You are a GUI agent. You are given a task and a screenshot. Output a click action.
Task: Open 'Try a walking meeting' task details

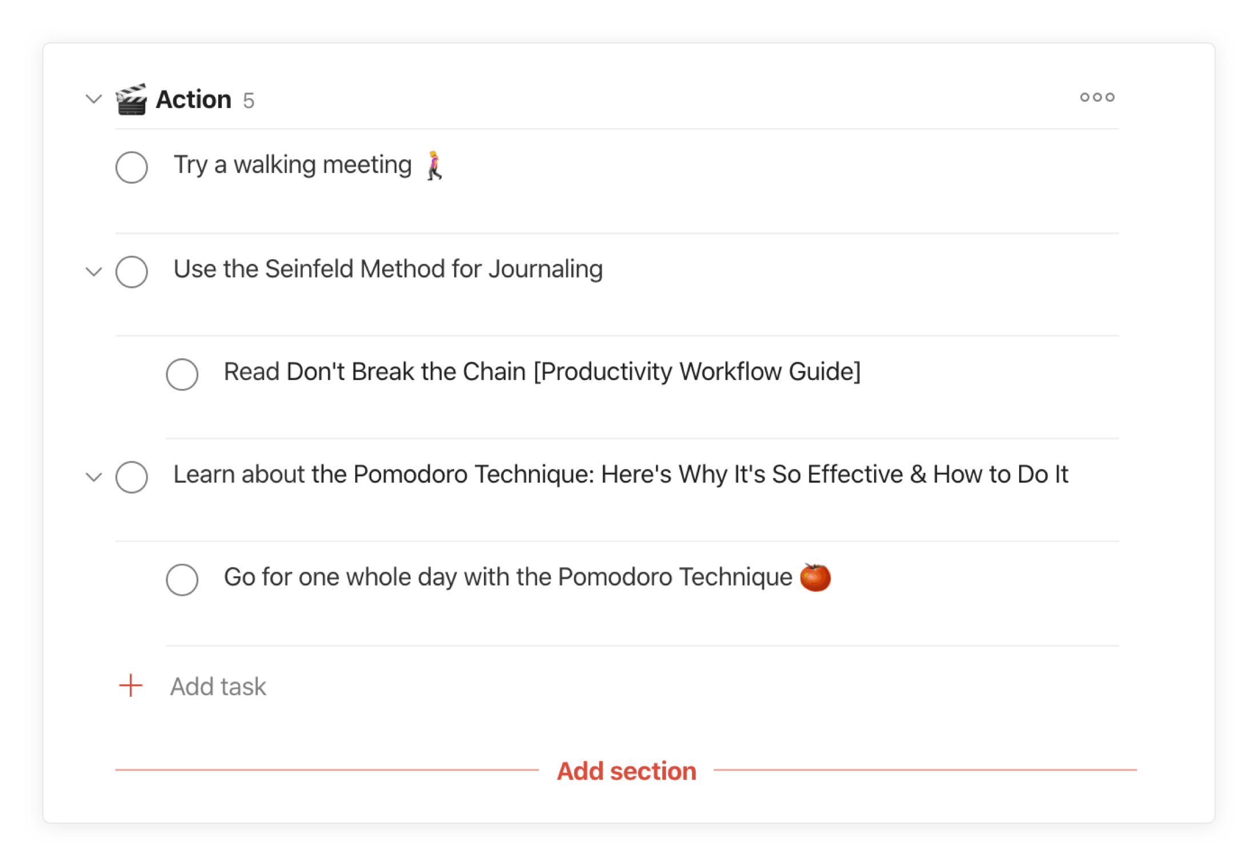(x=293, y=165)
